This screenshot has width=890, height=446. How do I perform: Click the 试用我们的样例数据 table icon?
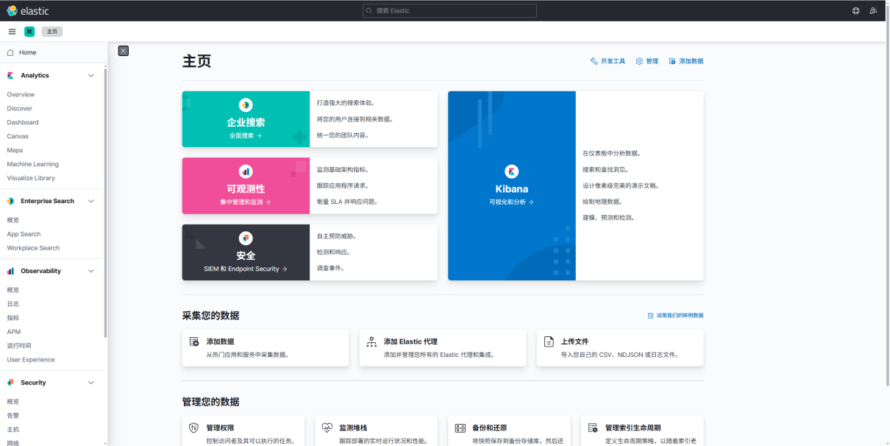tap(650, 315)
